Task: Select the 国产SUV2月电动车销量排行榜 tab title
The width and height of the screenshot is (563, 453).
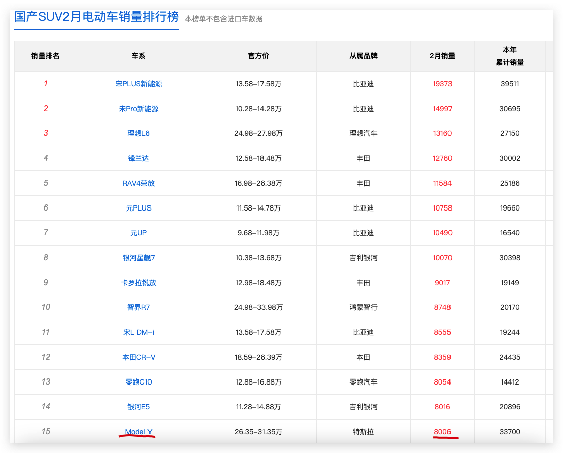Action: point(96,17)
